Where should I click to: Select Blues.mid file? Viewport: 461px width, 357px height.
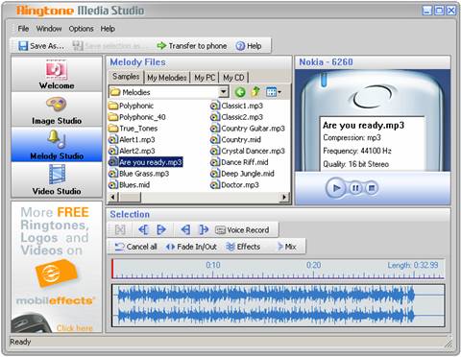(130, 185)
